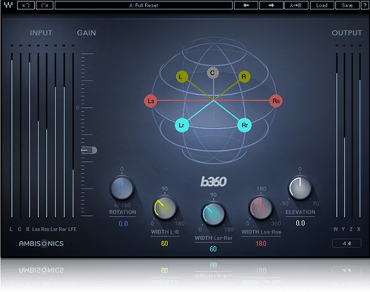
Task: Select the cyan Rr speaker node
Action: point(244,125)
